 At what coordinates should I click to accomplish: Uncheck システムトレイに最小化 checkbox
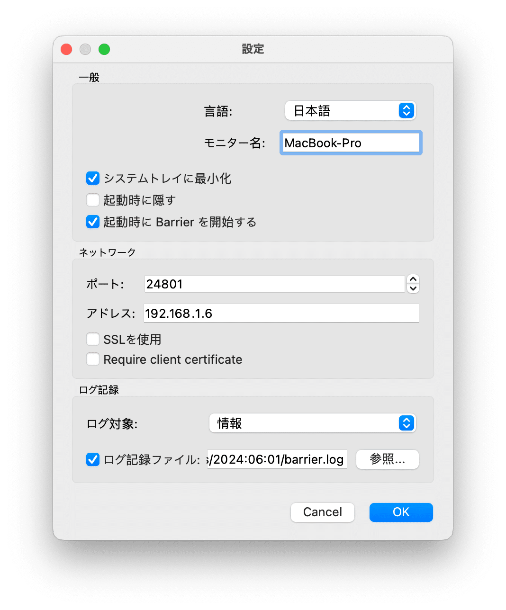(93, 178)
